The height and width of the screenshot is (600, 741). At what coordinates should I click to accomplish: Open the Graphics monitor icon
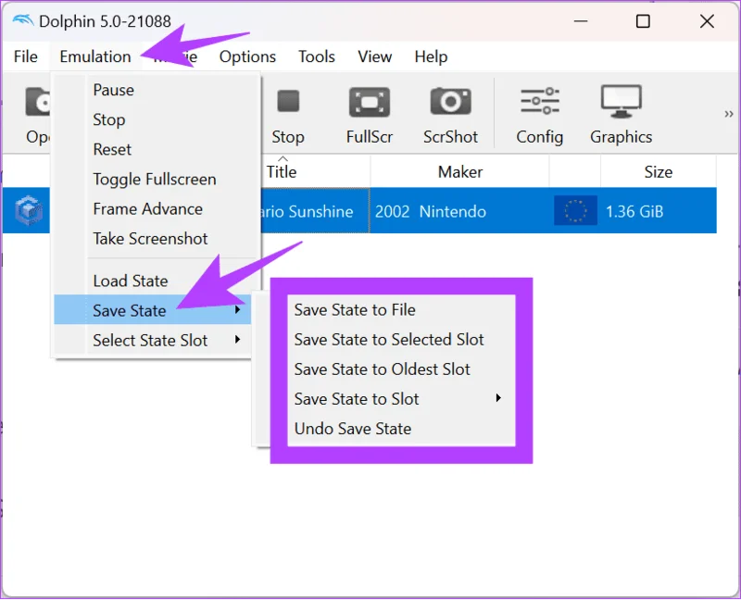click(621, 101)
